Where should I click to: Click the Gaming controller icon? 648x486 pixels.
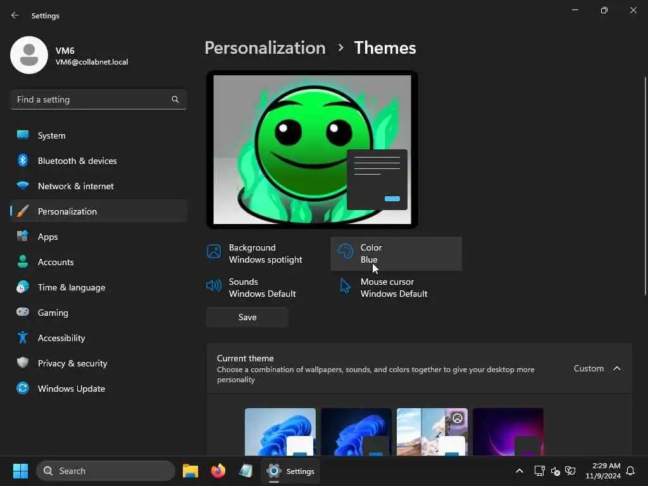coord(23,313)
